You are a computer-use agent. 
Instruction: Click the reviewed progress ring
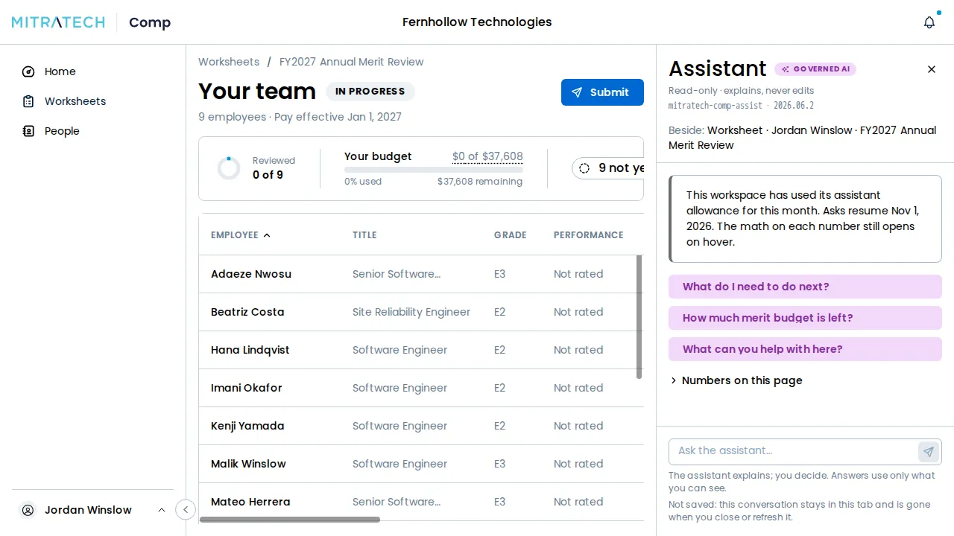point(229,168)
